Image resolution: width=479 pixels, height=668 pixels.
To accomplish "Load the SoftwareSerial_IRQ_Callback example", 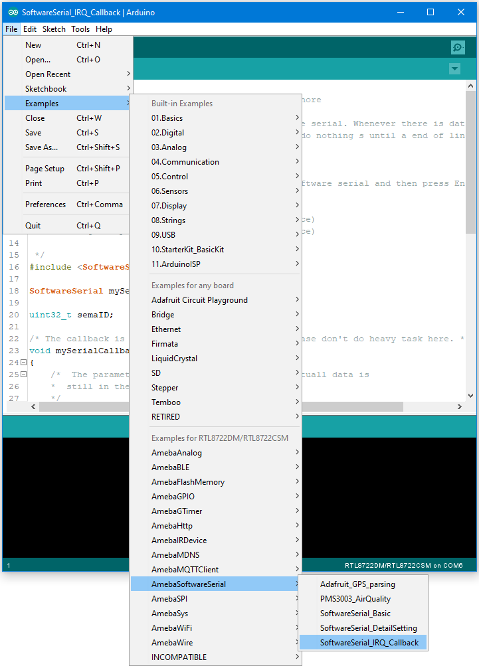I will [363, 643].
